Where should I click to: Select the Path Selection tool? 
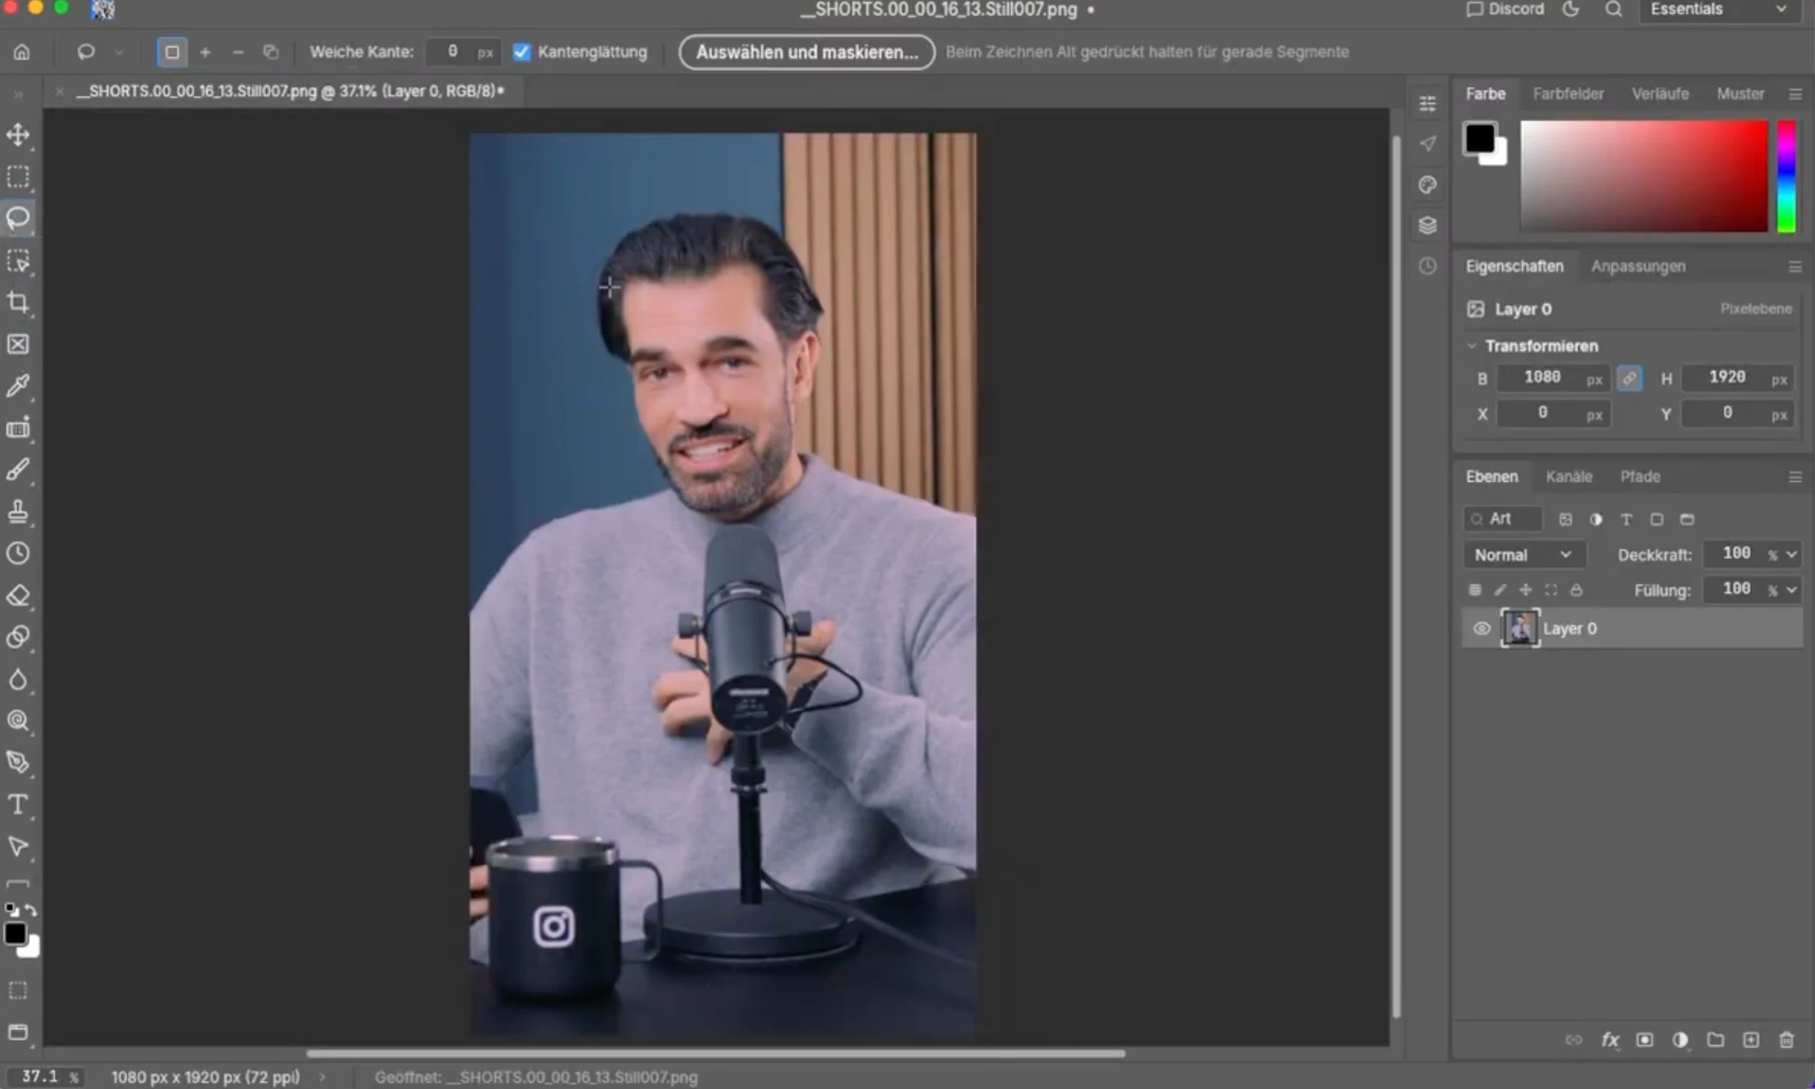point(18,847)
